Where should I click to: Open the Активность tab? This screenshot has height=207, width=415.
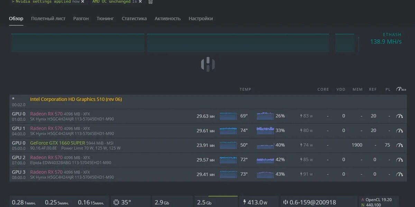coord(168,18)
